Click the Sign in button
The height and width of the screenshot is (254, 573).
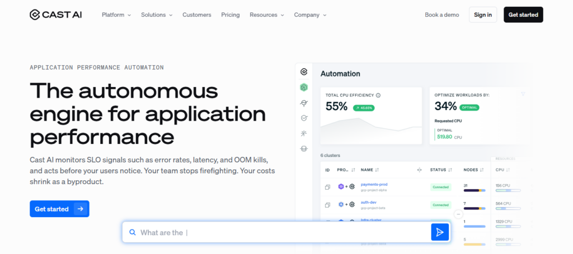(482, 15)
